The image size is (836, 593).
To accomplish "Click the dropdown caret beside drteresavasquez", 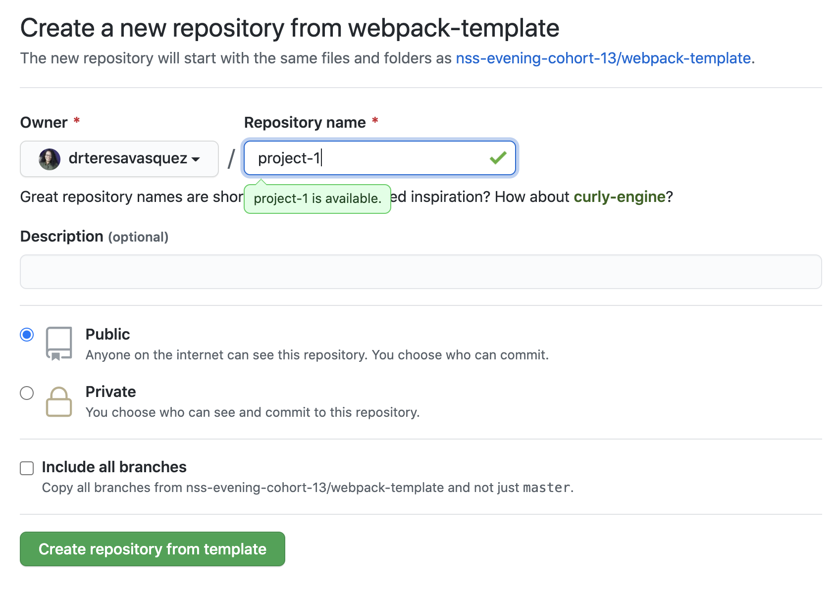I will (196, 160).
